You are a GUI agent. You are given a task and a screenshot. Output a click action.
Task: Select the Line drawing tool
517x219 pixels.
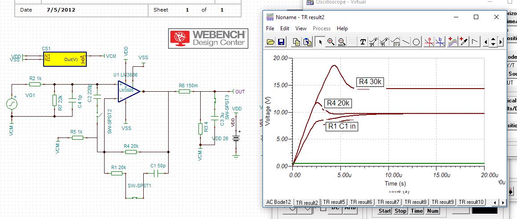coord(406,42)
